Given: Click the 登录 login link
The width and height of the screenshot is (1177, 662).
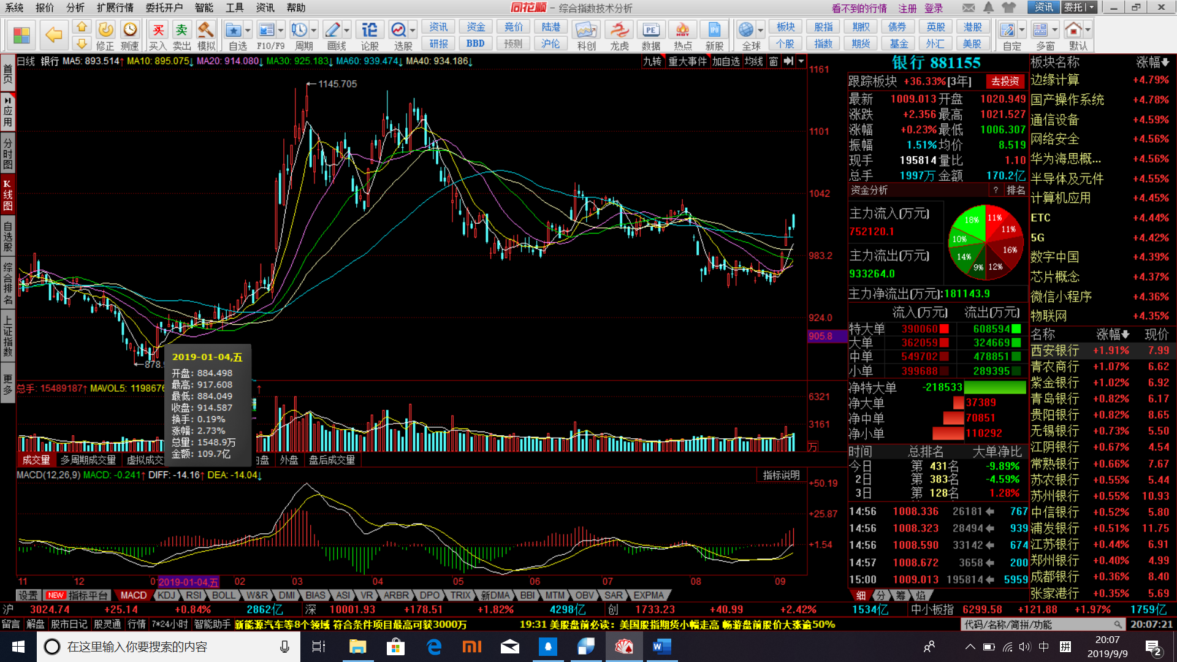Looking at the screenshot, I should pyautogui.click(x=934, y=8).
